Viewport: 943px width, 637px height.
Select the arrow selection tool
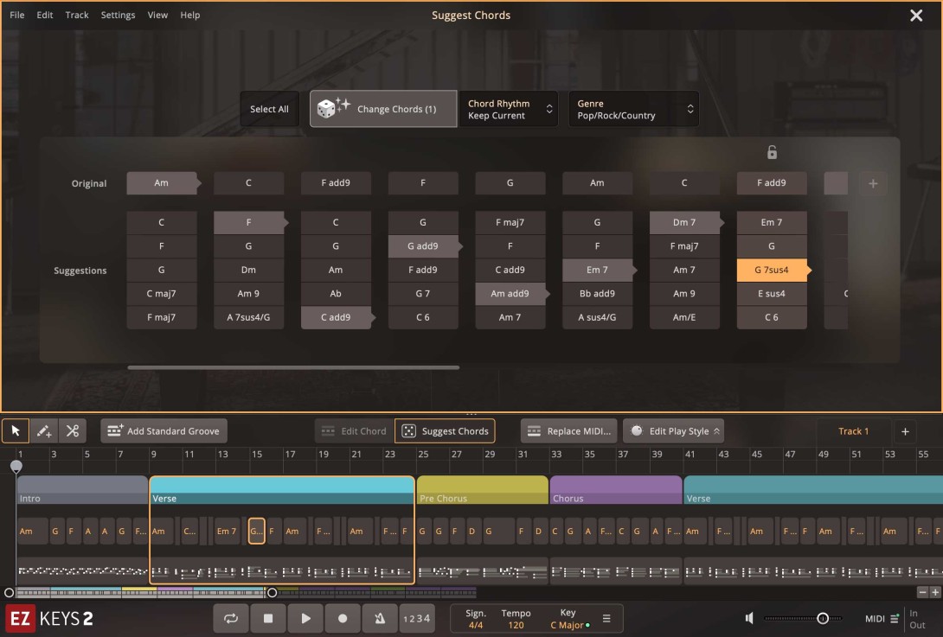pyautogui.click(x=15, y=430)
